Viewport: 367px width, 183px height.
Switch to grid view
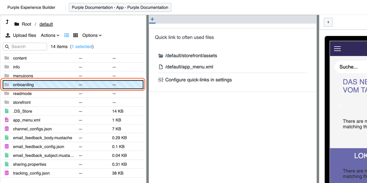(x=76, y=35)
